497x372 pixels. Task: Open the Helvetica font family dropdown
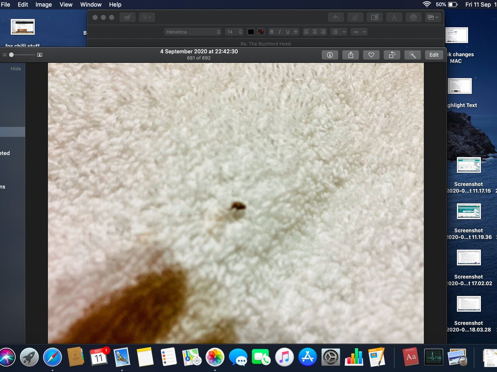click(193, 32)
